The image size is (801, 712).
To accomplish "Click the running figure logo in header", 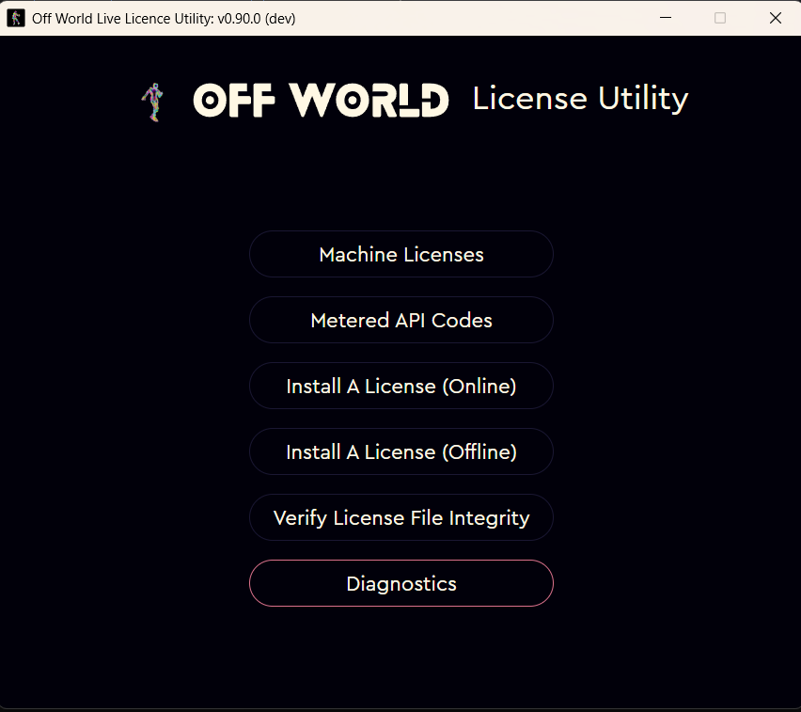I will click(x=152, y=103).
